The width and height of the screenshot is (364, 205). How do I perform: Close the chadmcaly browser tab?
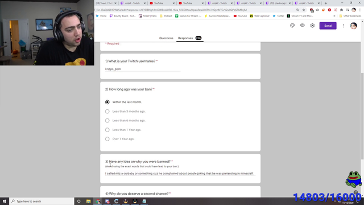(x=289, y=3)
